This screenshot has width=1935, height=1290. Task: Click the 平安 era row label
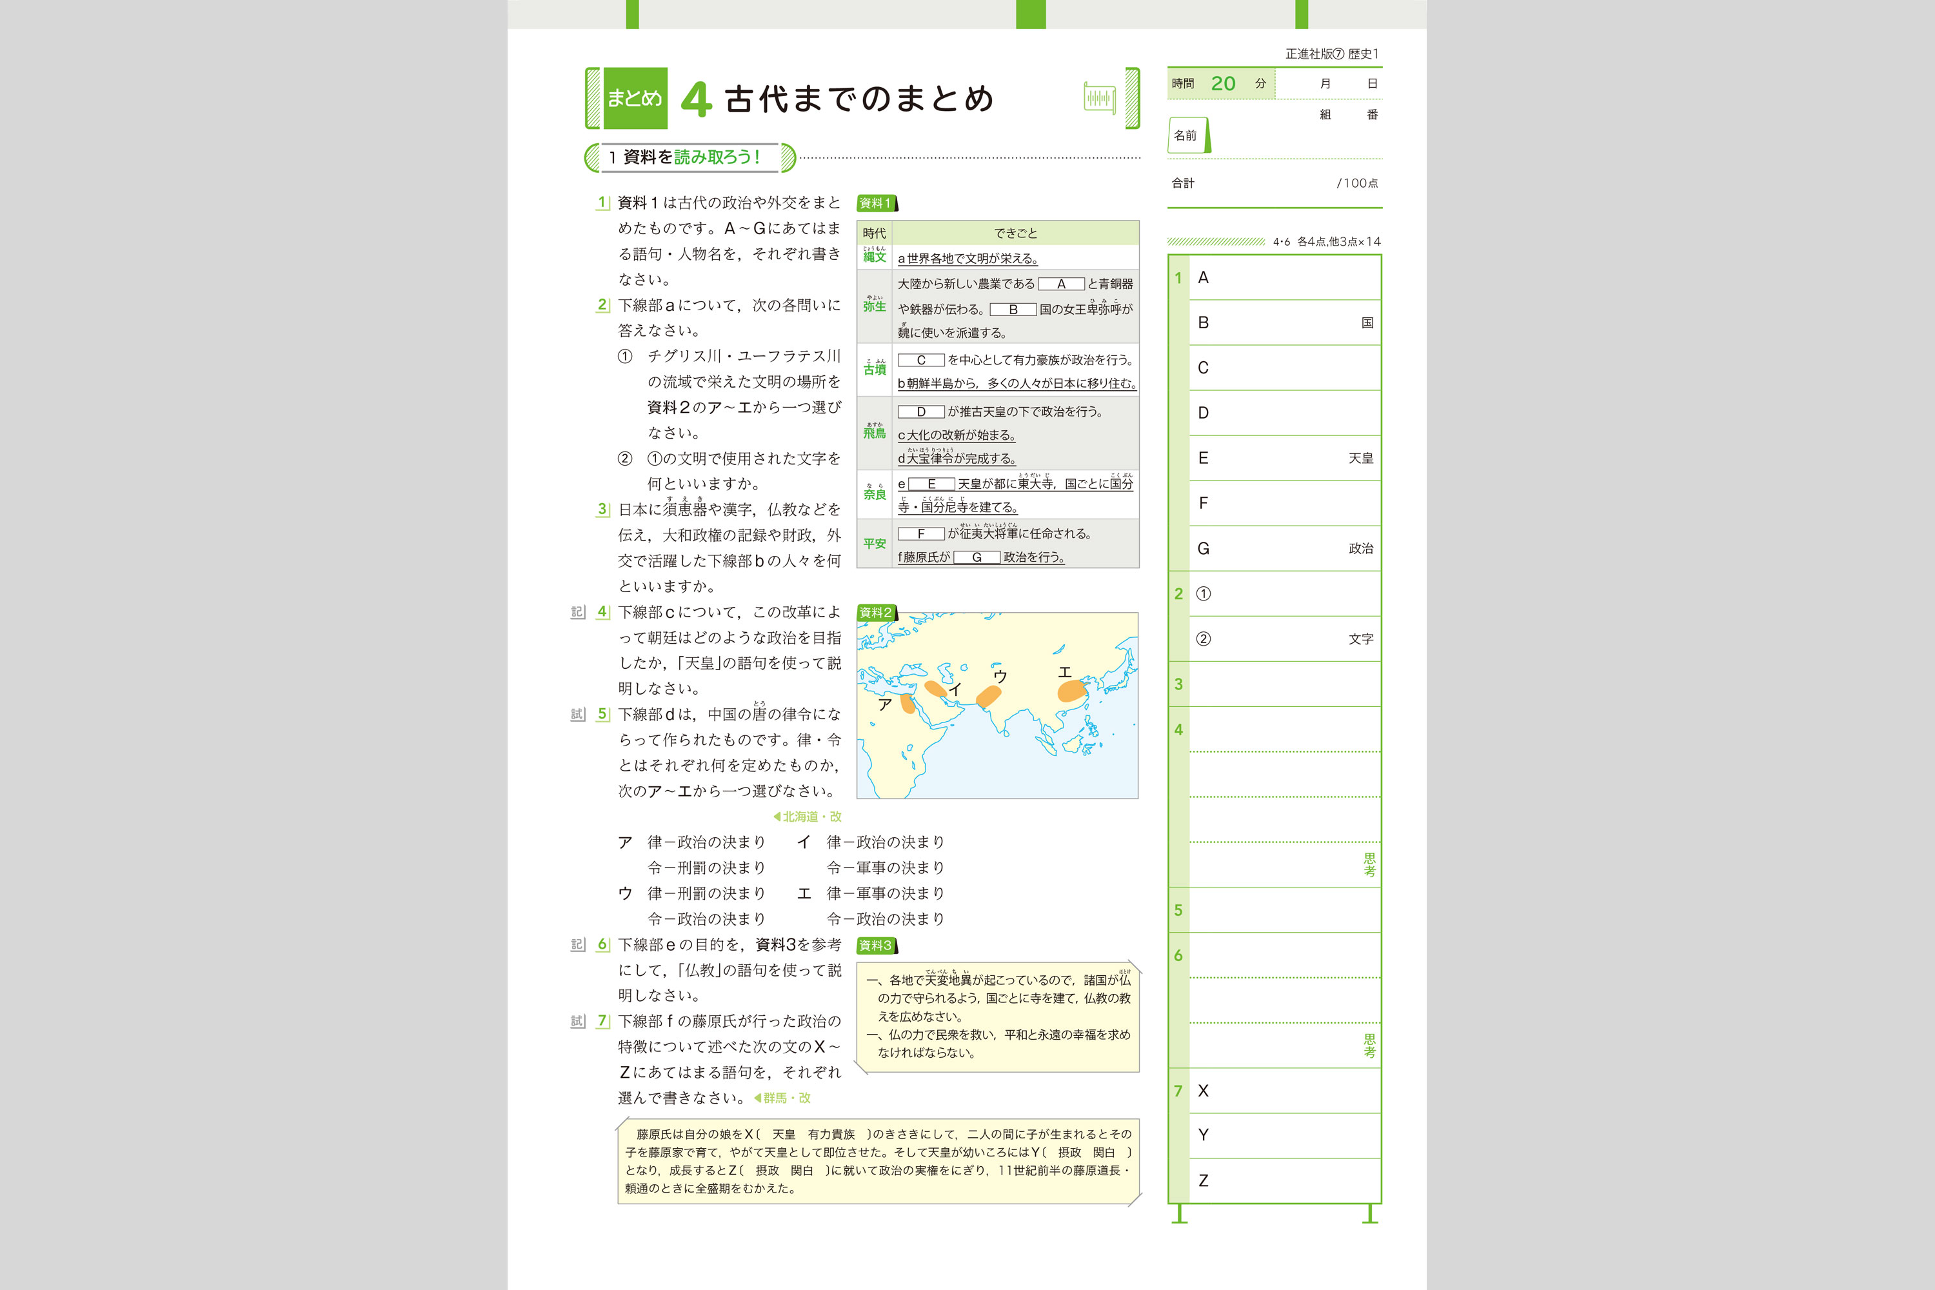click(875, 544)
